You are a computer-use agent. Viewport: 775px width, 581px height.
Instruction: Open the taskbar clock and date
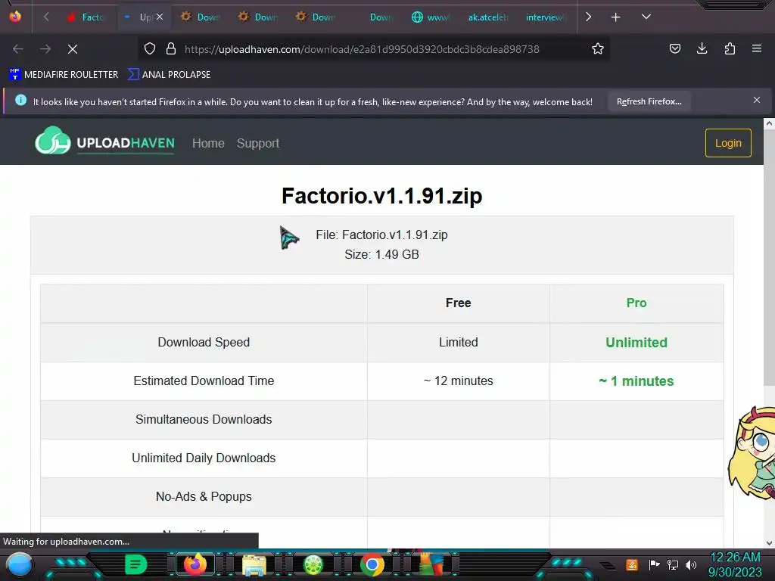coord(735,564)
